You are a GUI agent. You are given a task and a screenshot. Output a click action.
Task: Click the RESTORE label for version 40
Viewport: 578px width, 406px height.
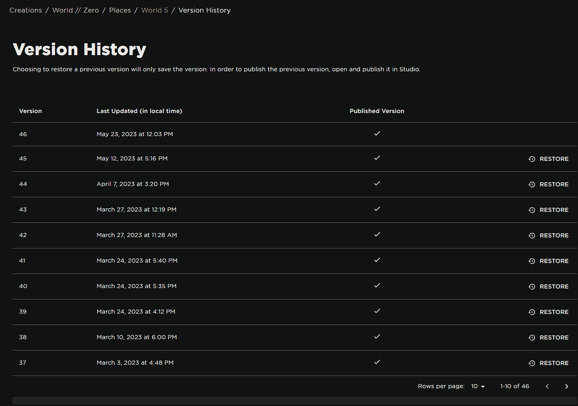click(554, 287)
